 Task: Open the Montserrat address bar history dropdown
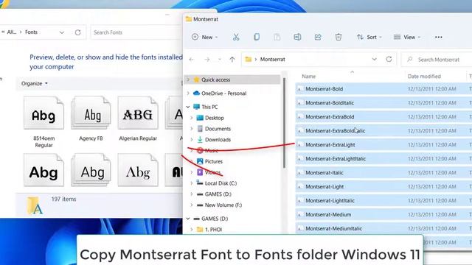pos(374,59)
